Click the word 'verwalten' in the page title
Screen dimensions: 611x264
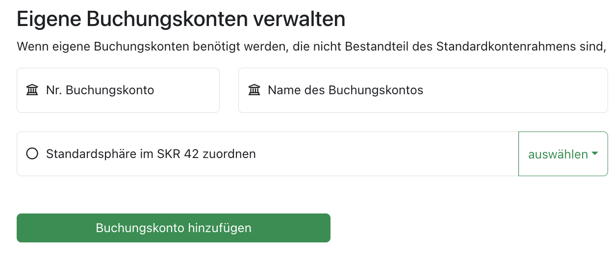click(x=299, y=19)
